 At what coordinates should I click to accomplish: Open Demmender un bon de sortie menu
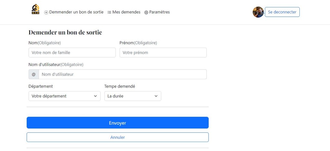click(74, 12)
